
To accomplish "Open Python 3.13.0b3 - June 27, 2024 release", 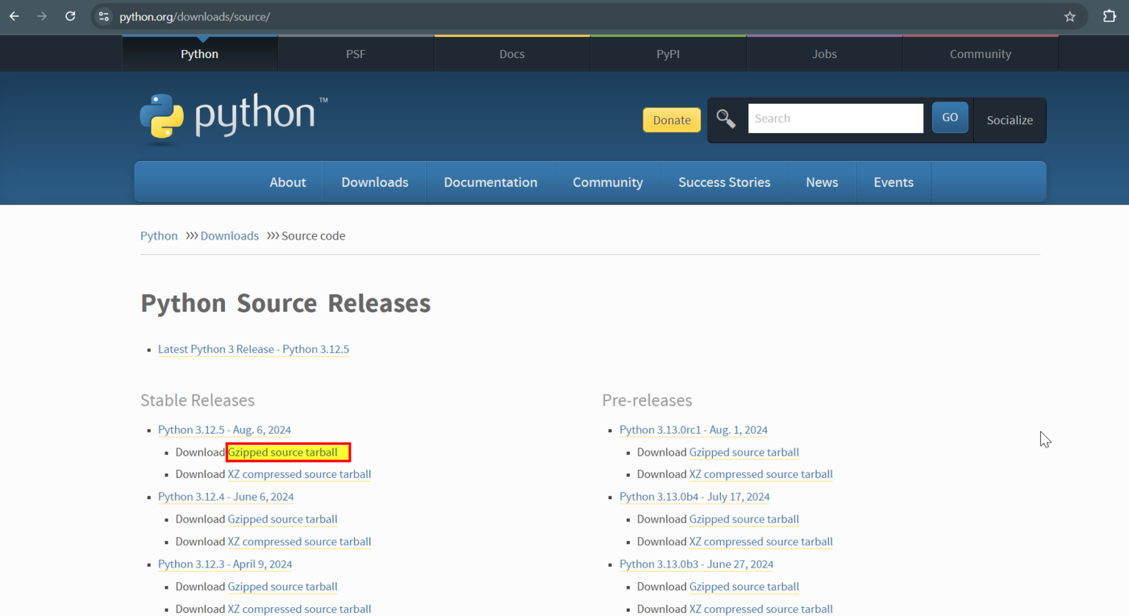I will click(x=696, y=565).
